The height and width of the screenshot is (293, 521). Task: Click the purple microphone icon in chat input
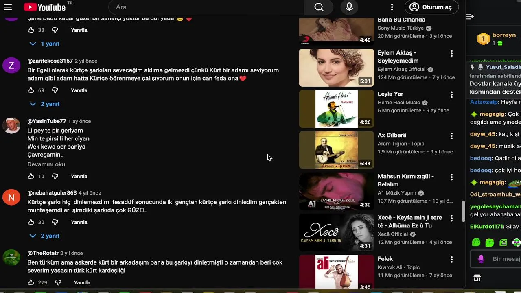(481, 259)
